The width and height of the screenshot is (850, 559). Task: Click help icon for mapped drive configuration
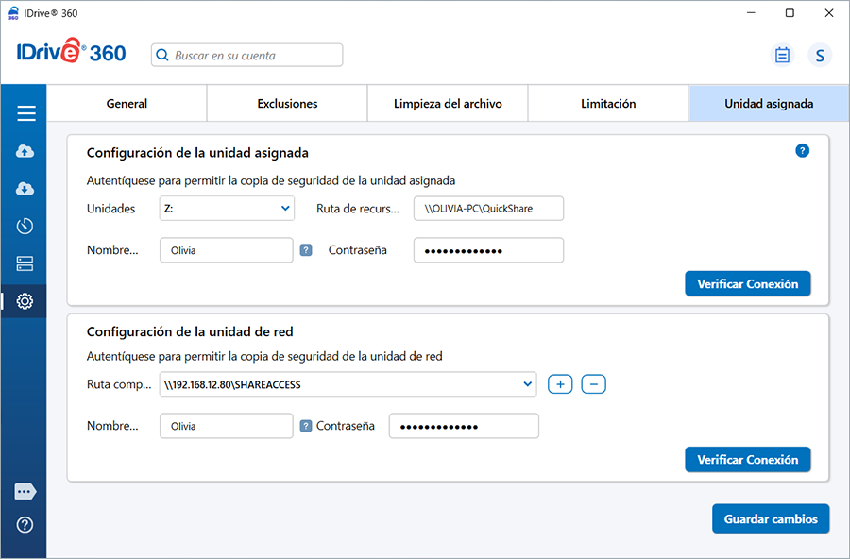802,150
